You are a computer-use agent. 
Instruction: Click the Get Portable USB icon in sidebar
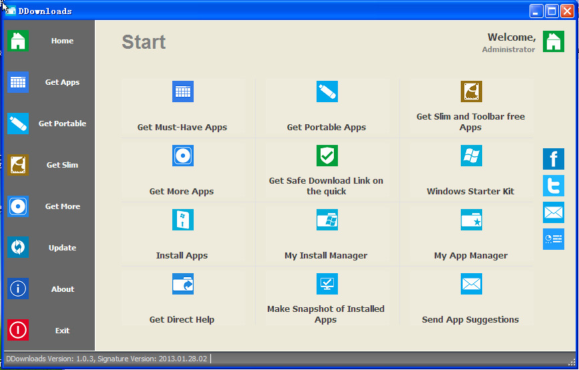[x=18, y=124]
